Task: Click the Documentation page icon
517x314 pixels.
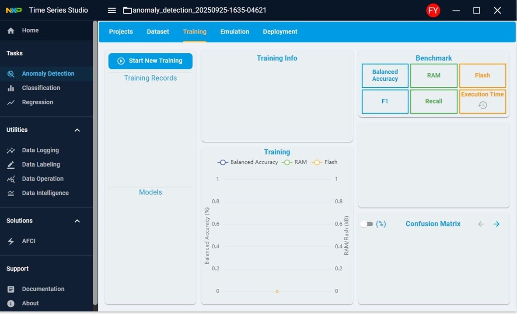Action: coord(11,289)
